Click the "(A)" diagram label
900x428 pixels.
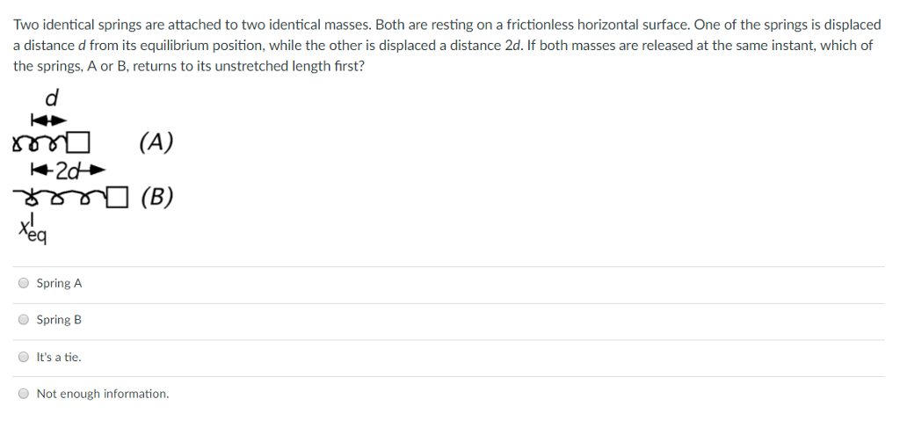click(156, 142)
